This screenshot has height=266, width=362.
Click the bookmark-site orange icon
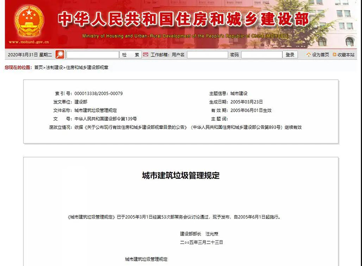(334, 55)
